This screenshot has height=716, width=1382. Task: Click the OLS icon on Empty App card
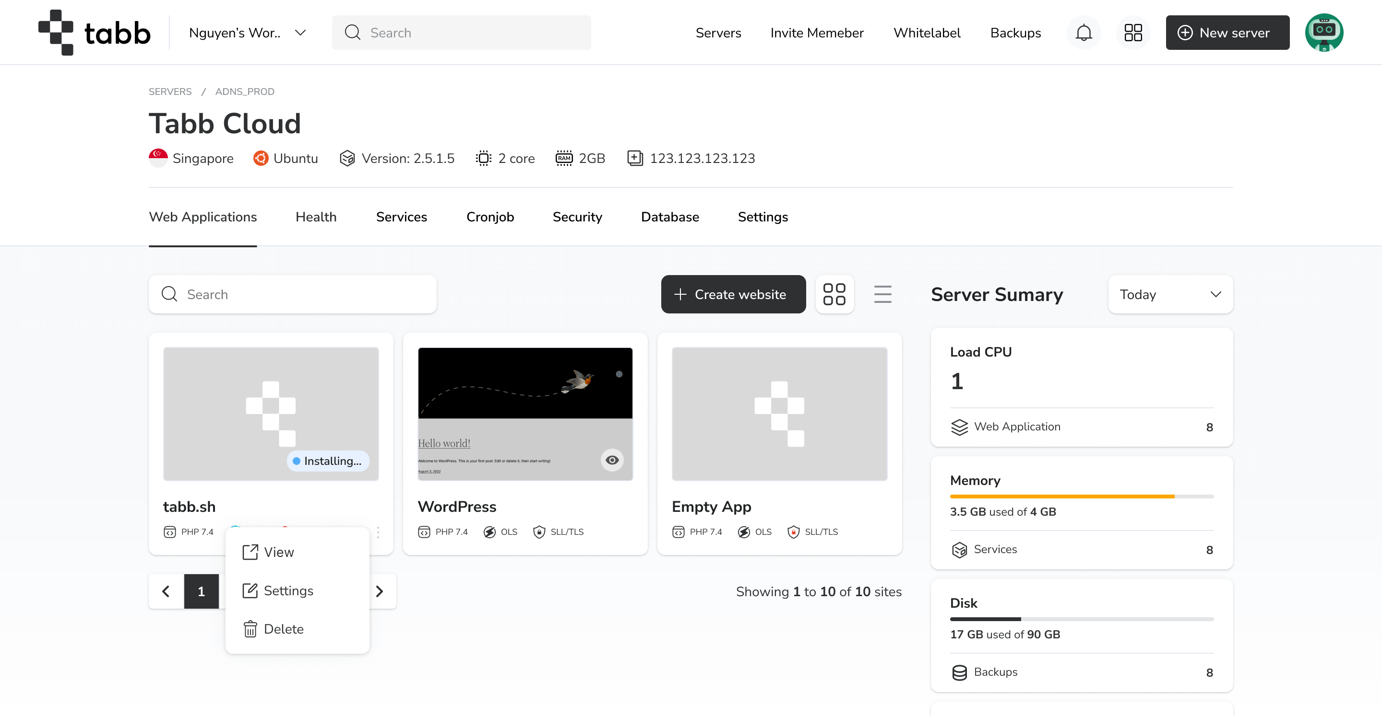coord(744,532)
